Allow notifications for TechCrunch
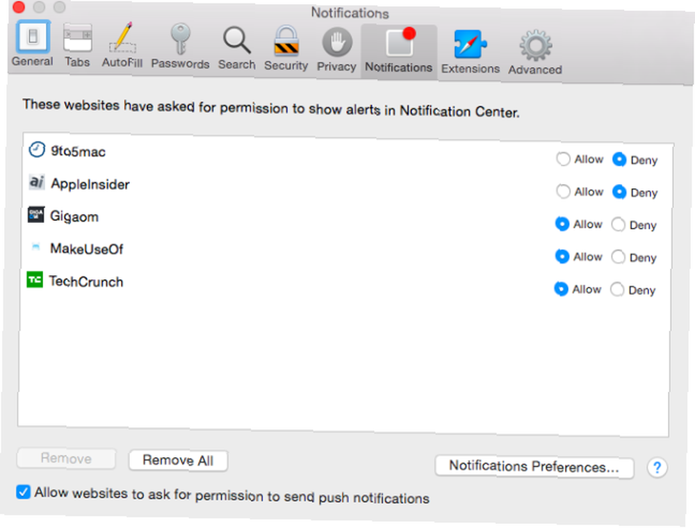The width and height of the screenshot is (695, 528). coord(561,289)
